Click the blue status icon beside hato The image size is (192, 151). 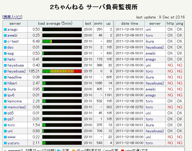coord(5,59)
